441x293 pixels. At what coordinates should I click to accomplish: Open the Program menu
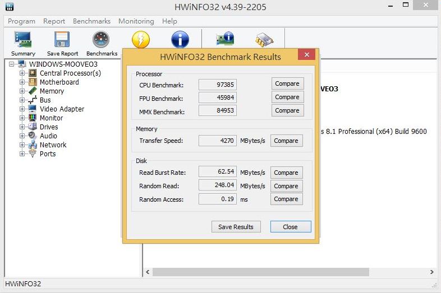21,21
